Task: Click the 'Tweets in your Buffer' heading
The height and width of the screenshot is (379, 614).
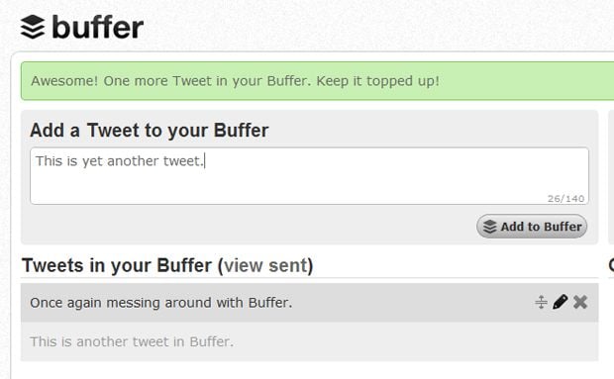Action: [117, 265]
